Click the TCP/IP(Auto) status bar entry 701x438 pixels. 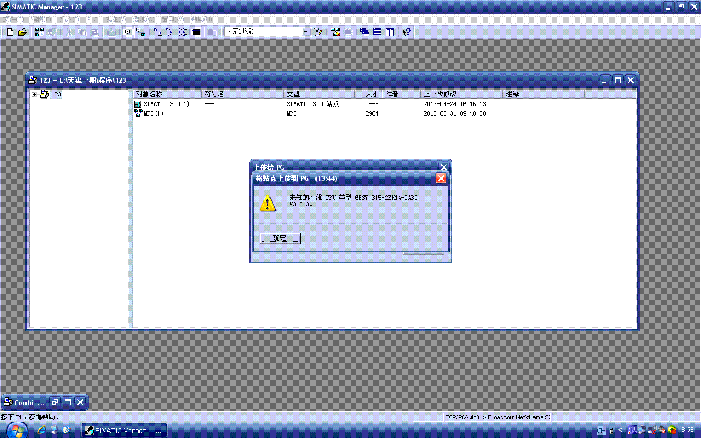(x=498, y=417)
